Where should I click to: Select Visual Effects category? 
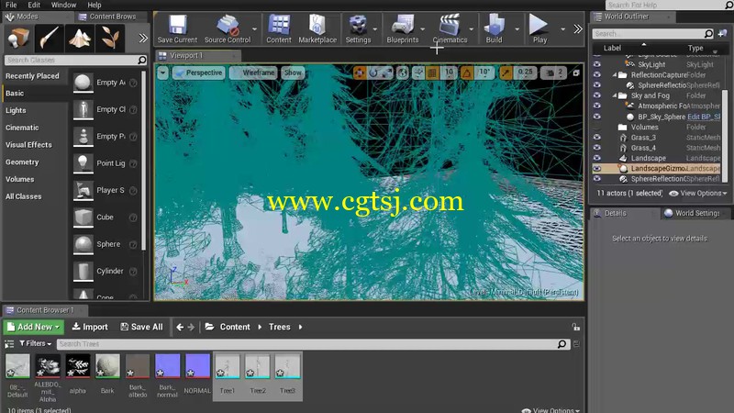point(28,145)
